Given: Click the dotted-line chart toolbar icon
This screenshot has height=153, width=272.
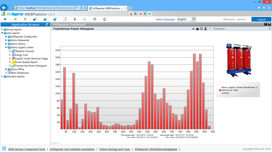Looking at the screenshot, I should pos(65,19).
